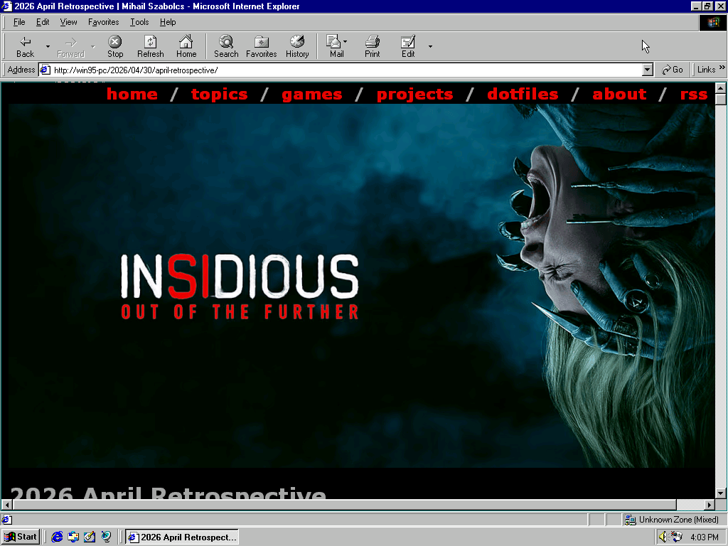Click the IE icon in the title bar

point(6,6)
